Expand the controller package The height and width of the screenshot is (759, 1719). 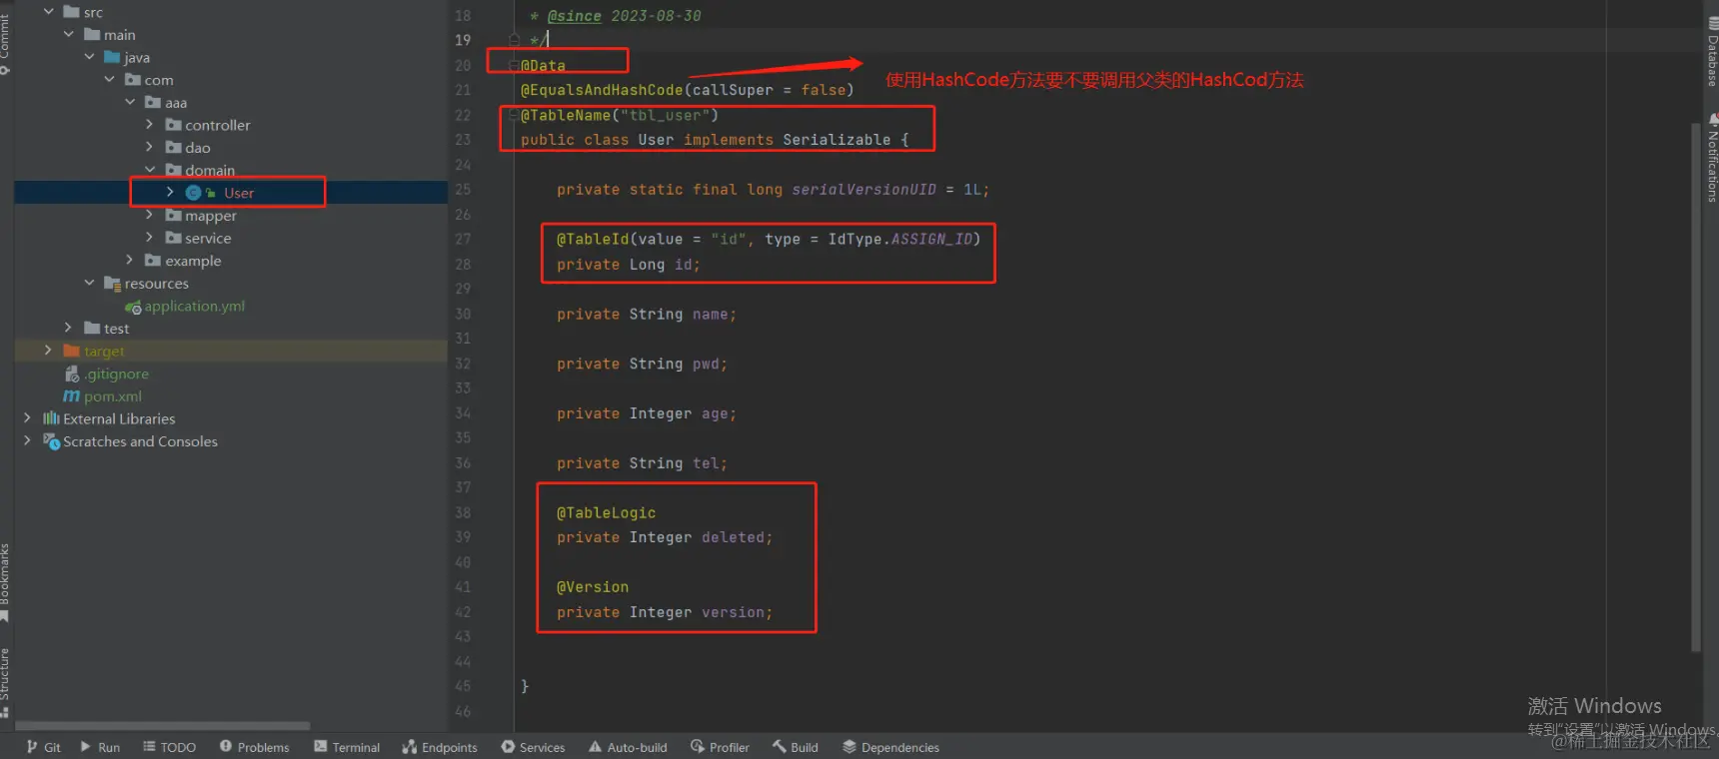(150, 125)
